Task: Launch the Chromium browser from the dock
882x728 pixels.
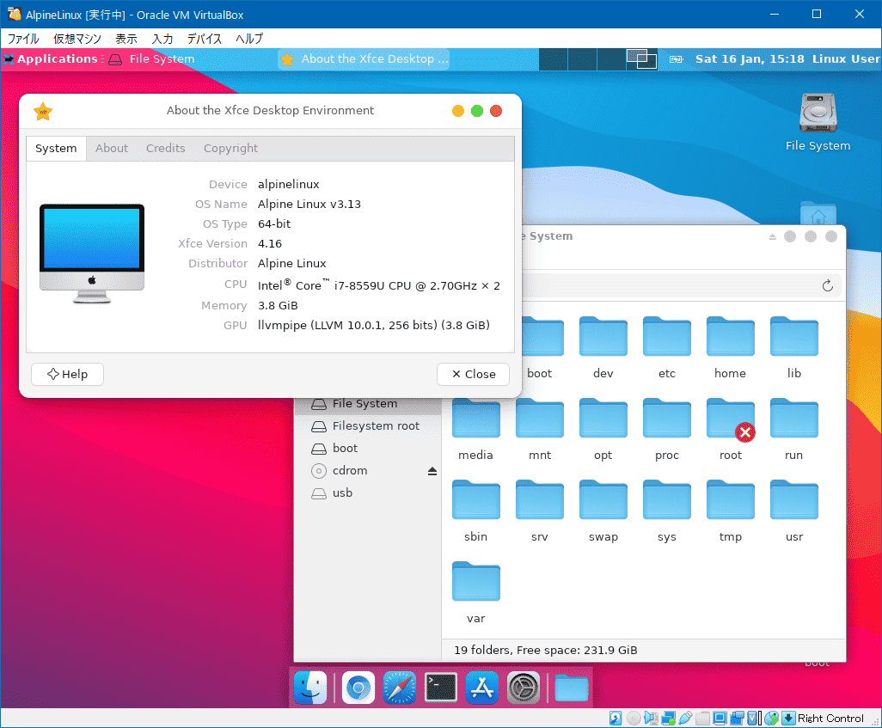Action: pyautogui.click(x=358, y=688)
